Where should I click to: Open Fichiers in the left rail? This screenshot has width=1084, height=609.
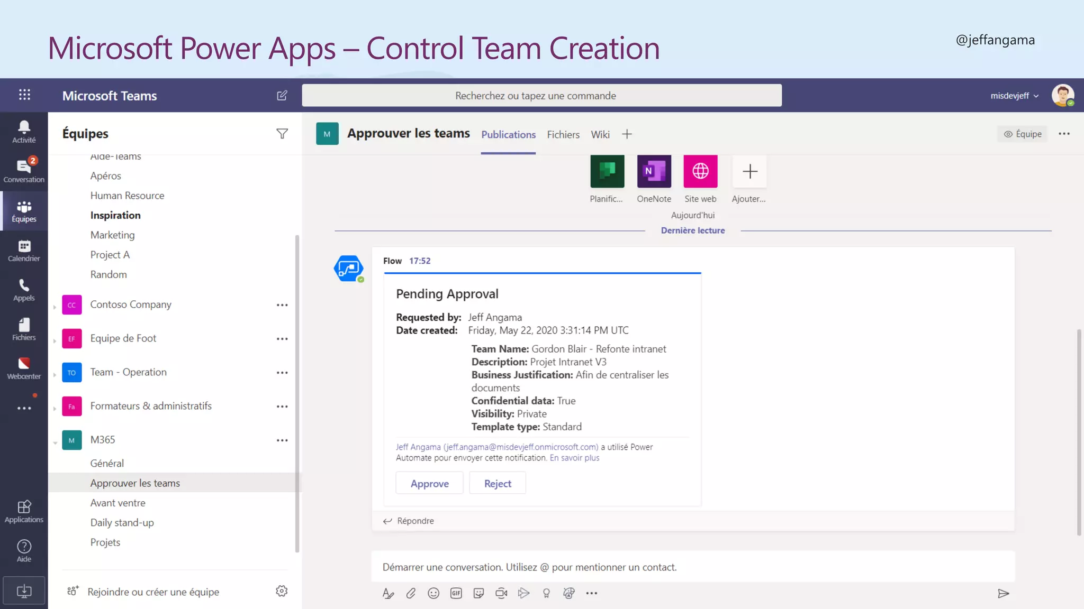[24, 329]
